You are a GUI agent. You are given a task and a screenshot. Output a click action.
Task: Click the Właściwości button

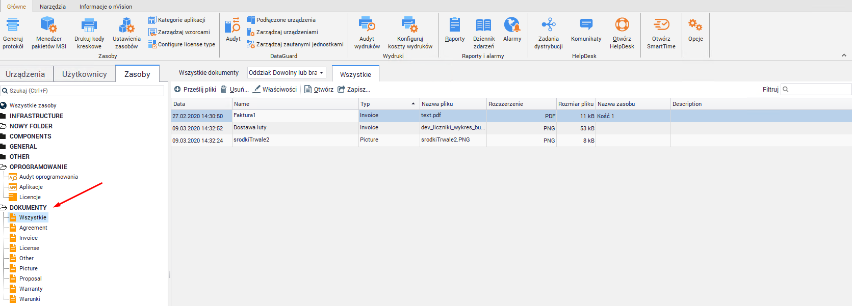[x=275, y=90]
